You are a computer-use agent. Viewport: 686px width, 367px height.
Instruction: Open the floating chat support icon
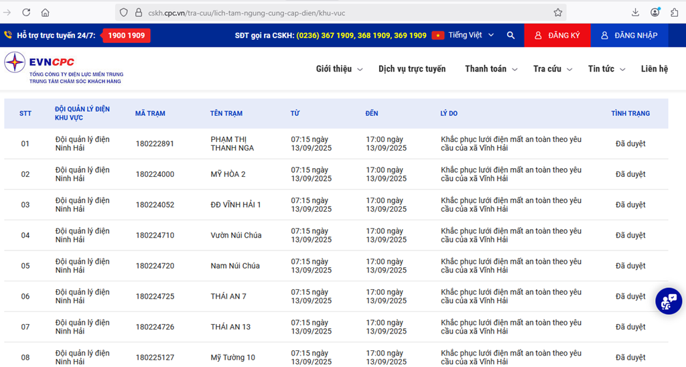coord(669,301)
